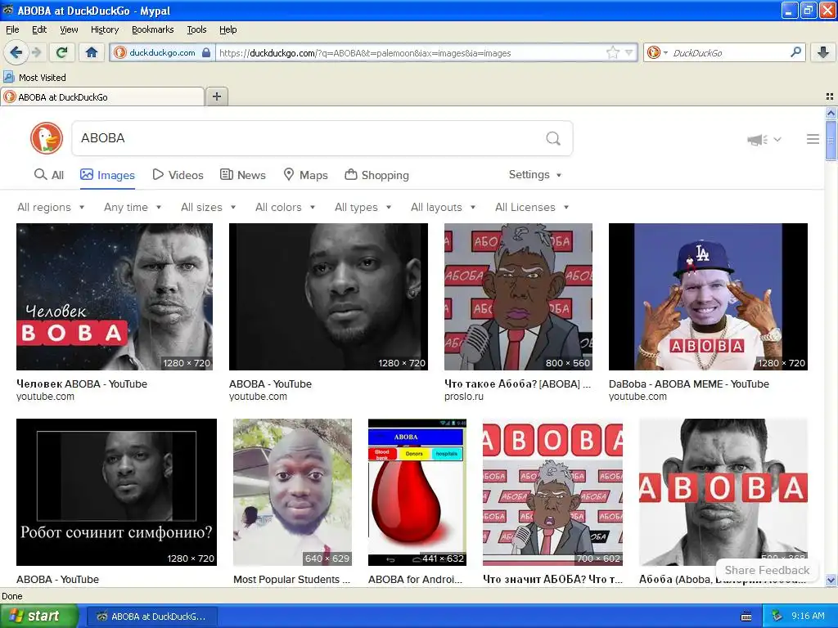
Task: Open the LA cap ABOBA meme thumbnail
Action: (708, 296)
